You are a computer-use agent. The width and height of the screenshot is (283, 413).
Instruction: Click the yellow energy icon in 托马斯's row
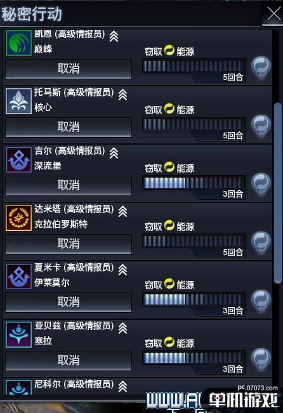pos(169,108)
